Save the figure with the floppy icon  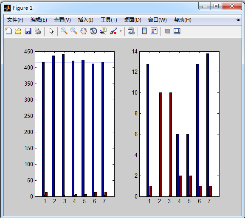[x=28, y=31]
